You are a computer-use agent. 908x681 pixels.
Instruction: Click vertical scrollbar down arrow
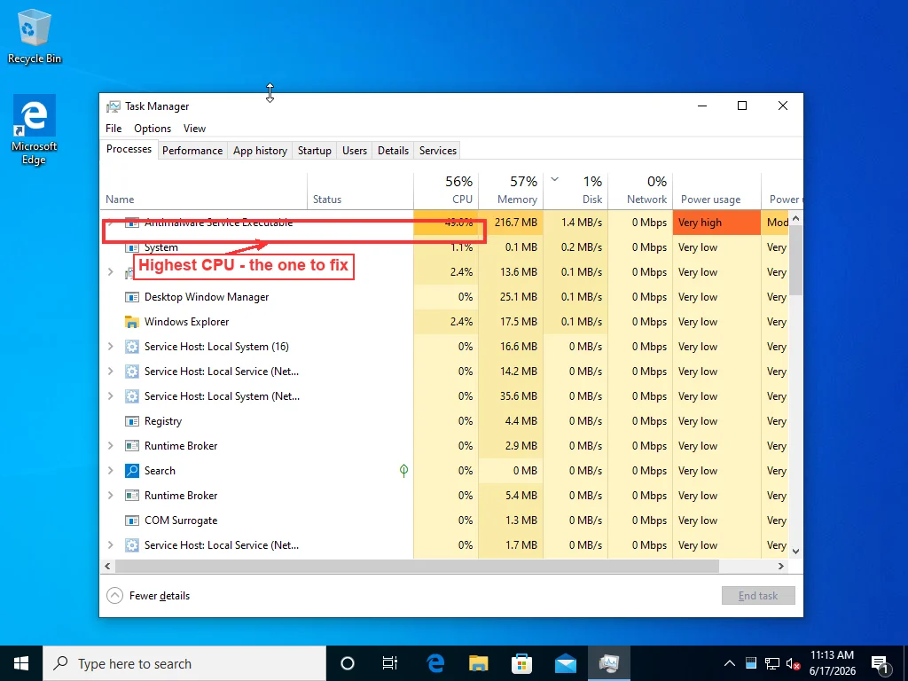coord(795,552)
